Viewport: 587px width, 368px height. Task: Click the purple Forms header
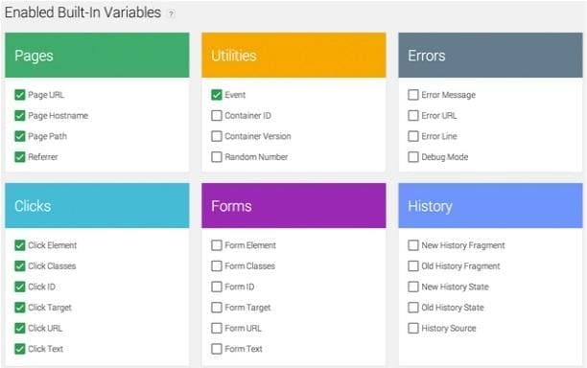293,206
